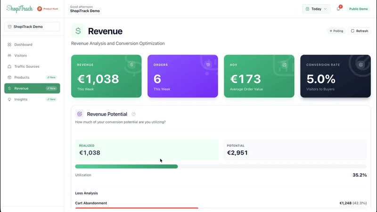
Task: Click the 35.2% utilization value
Action: (x=360, y=175)
